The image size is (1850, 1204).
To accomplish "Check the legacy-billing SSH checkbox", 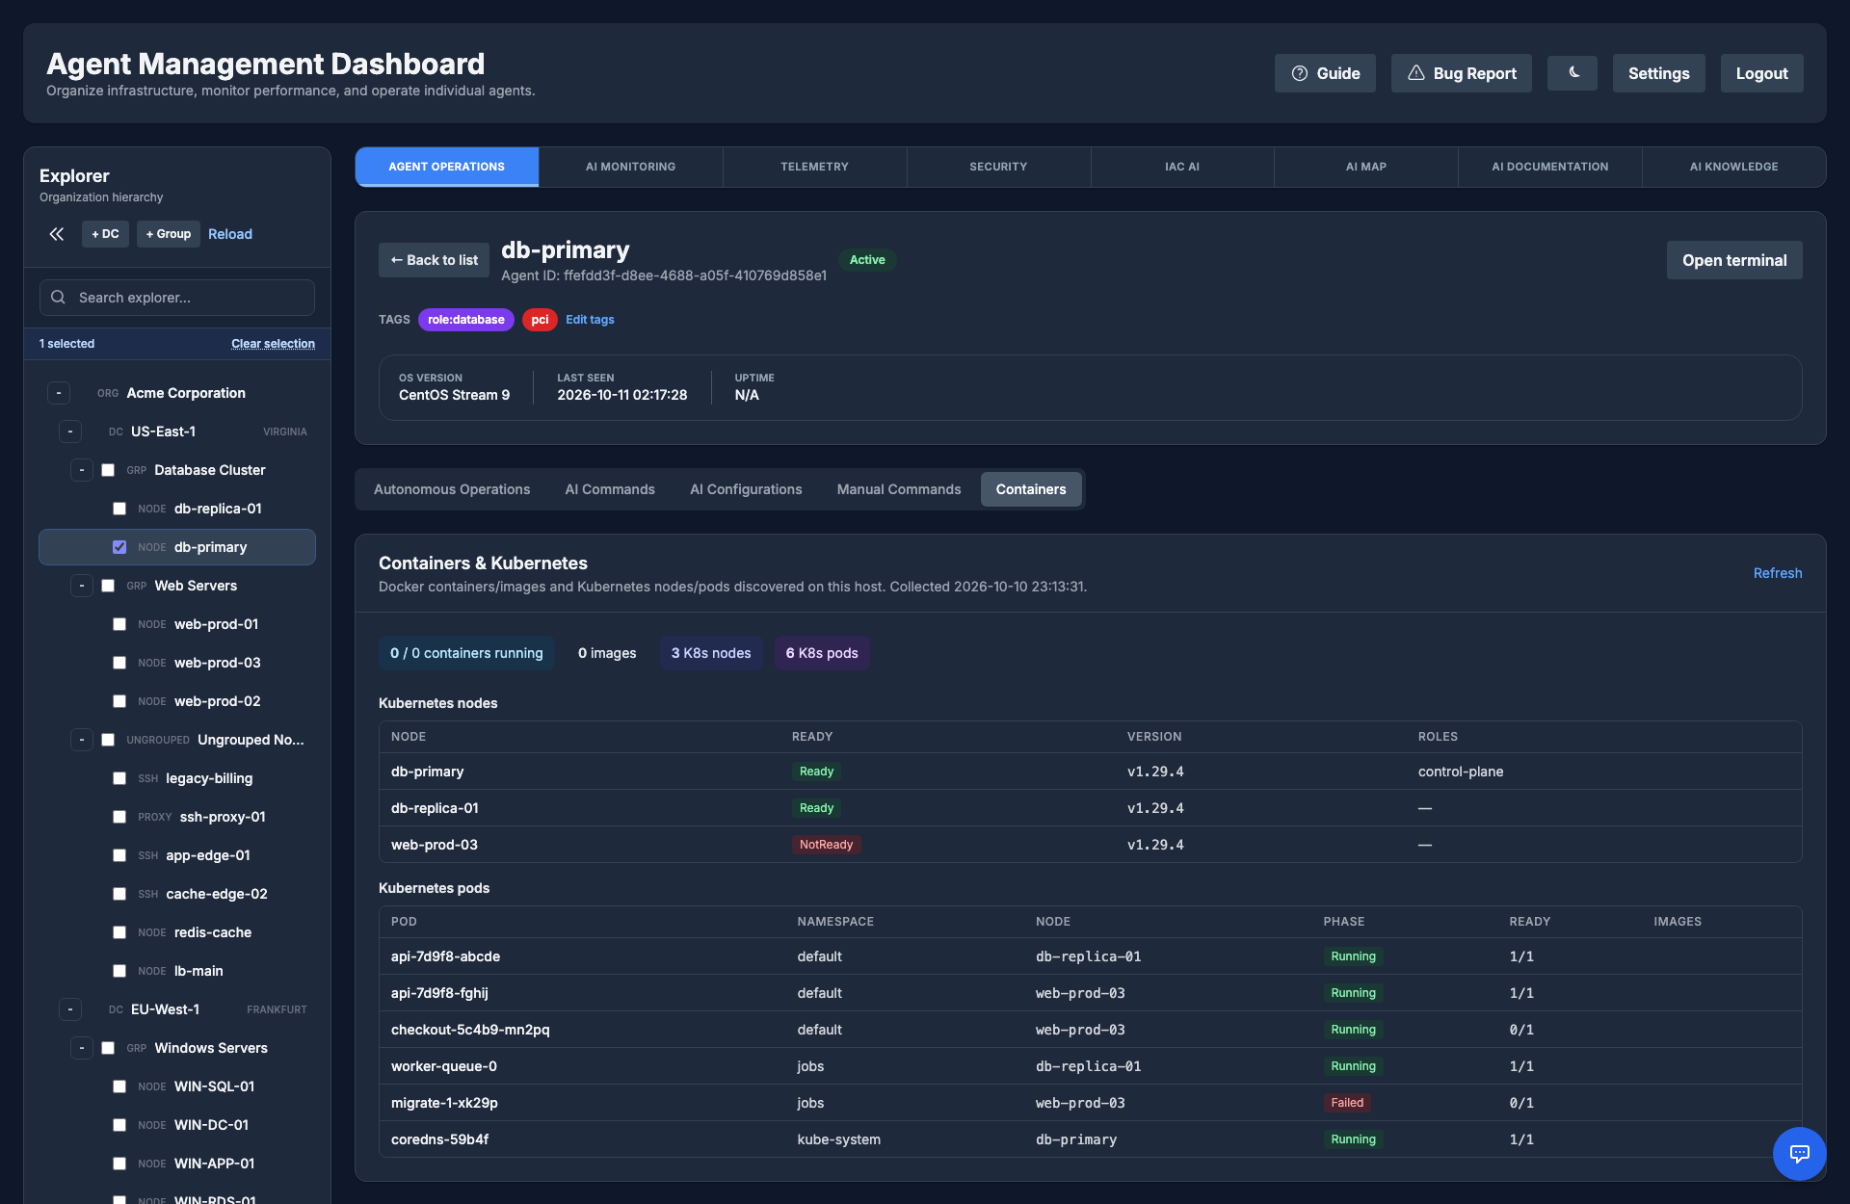I will click(119, 778).
